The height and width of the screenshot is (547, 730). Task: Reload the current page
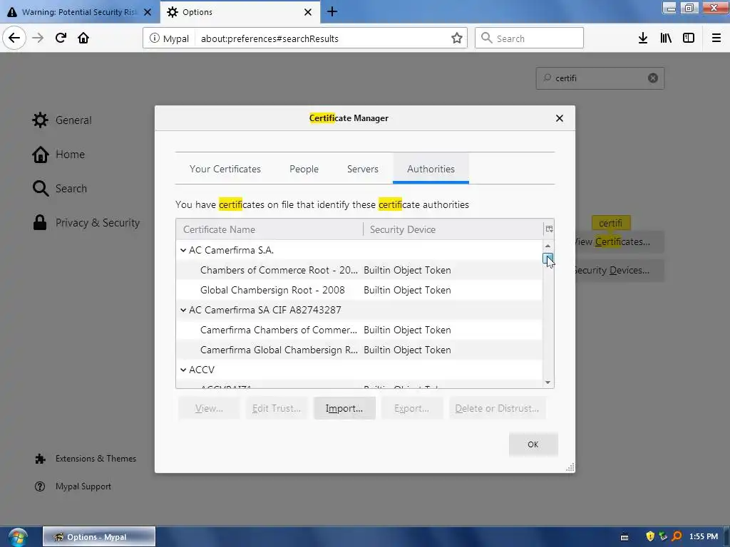[x=61, y=38]
